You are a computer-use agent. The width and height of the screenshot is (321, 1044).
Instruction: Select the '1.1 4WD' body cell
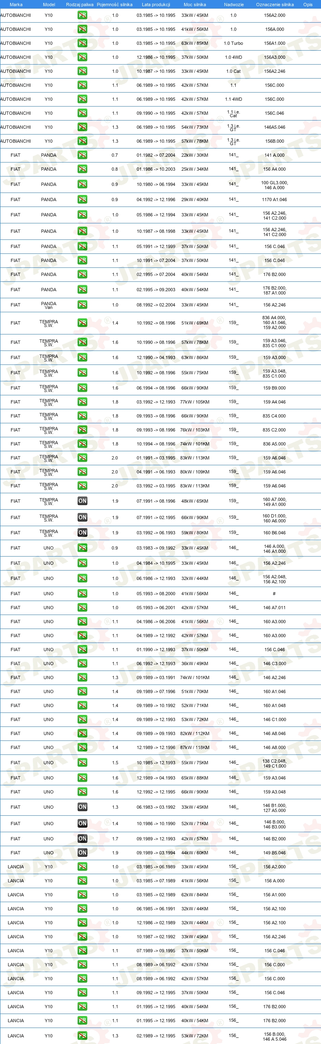tap(234, 99)
